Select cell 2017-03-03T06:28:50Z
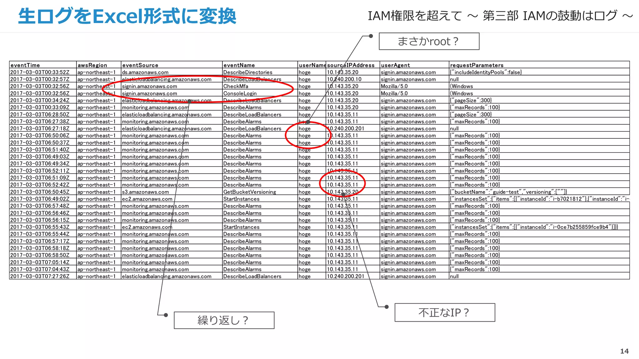 pos(43,114)
